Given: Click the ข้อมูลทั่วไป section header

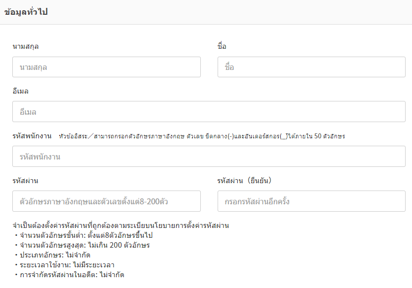Looking at the screenshot, I should (x=26, y=12).
